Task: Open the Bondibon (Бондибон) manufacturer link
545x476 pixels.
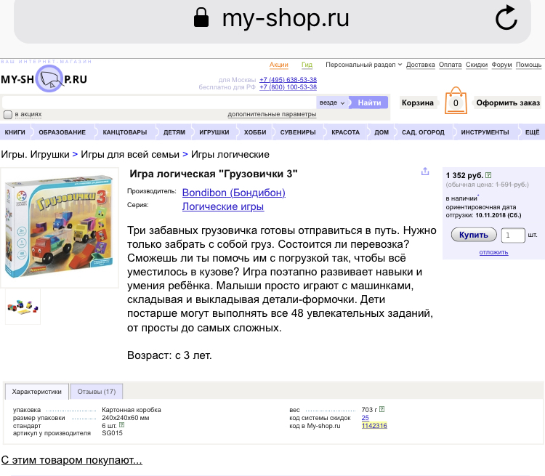Action: 233,193
